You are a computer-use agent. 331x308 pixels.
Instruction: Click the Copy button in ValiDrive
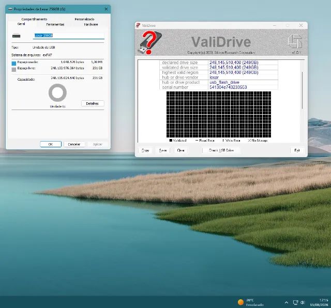point(145,150)
